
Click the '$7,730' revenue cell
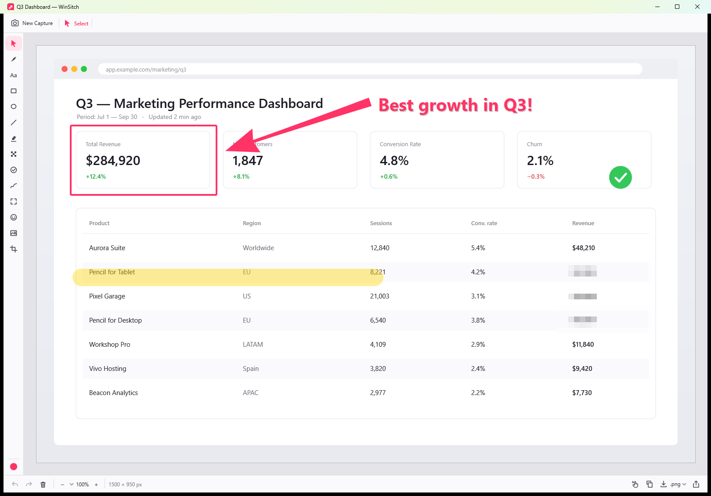coord(582,393)
